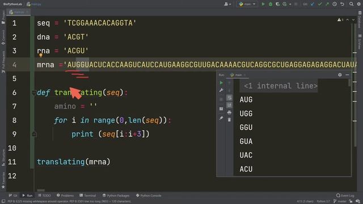
Task: Select the main tab in Run panel
Action: click(x=238, y=75)
